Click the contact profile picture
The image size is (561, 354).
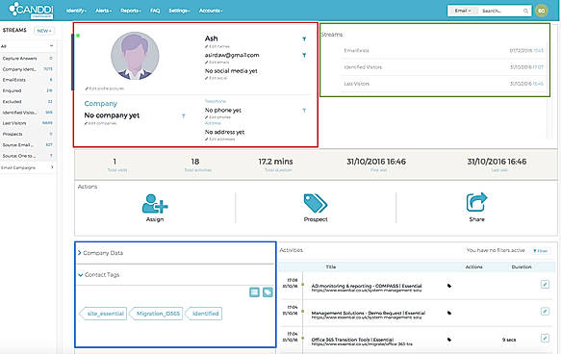point(135,56)
